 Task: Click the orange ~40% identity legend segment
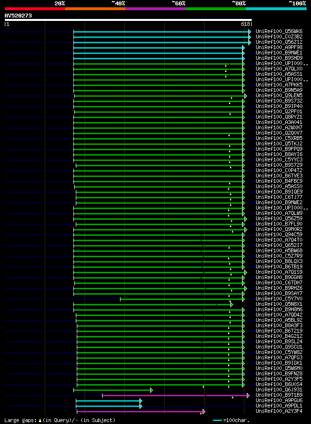pos(95,9)
